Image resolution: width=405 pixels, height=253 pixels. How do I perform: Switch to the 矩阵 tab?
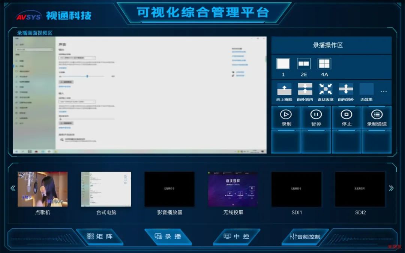(99, 237)
